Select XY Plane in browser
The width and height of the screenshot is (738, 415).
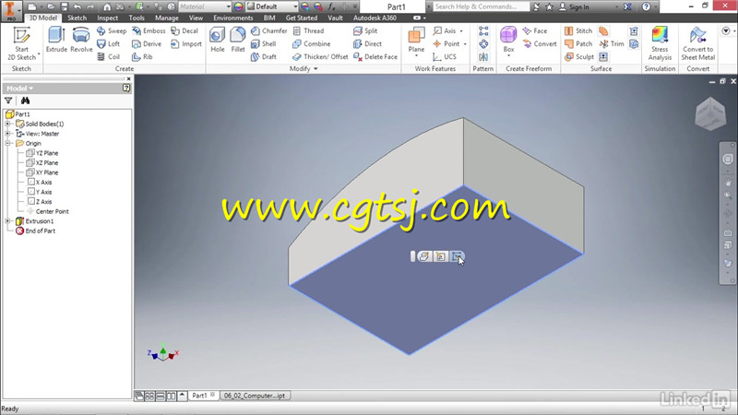tap(42, 172)
